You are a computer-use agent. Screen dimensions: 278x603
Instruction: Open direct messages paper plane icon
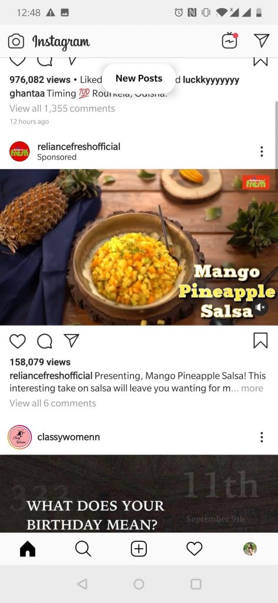[262, 41]
